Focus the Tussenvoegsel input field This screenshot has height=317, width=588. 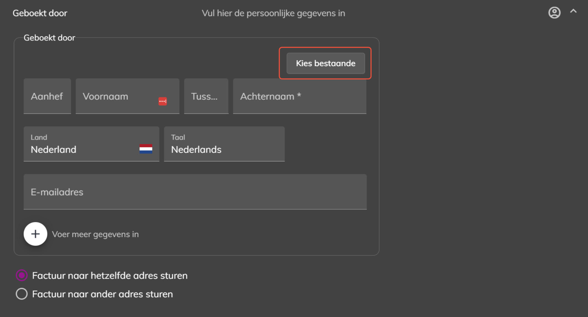click(206, 96)
